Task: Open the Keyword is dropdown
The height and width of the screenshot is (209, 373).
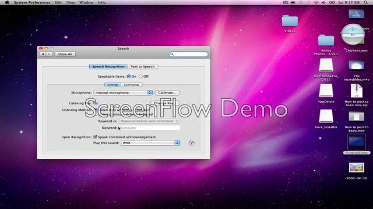Action: tap(149, 121)
